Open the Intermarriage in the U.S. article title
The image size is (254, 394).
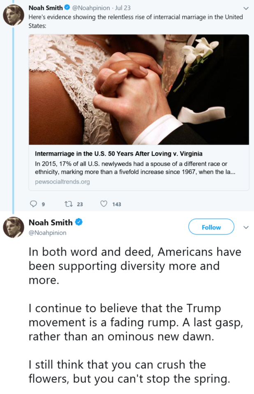pyautogui.click(x=119, y=154)
